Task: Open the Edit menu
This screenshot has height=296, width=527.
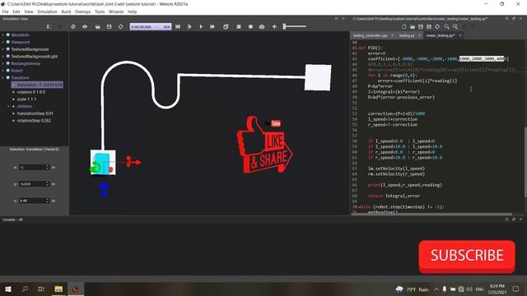Action: pyautogui.click(x=16, y=12)
